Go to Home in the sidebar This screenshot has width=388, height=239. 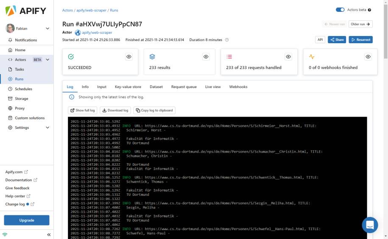tap(20, 50)
